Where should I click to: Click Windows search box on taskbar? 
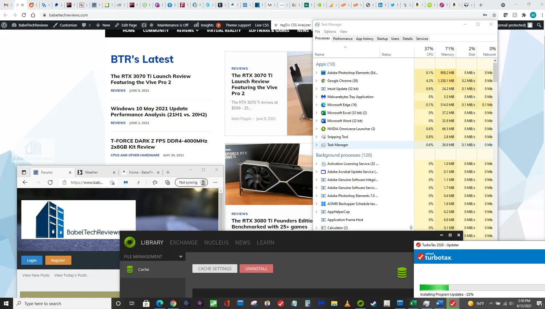pos(62,304)
